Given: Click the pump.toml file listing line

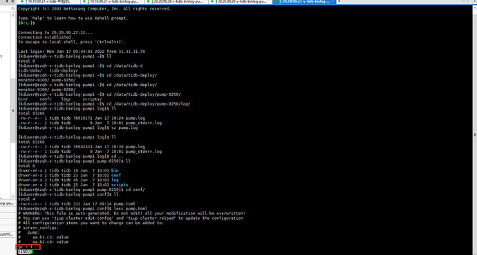Looking at the screenshot, I should coord(77,204).
